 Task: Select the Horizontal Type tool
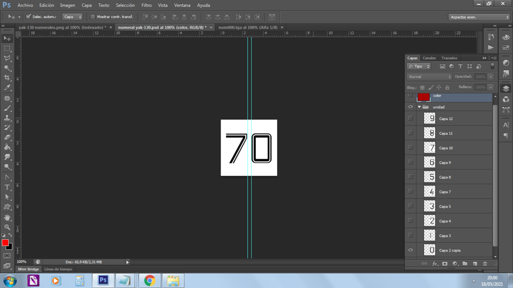[7, 188]
